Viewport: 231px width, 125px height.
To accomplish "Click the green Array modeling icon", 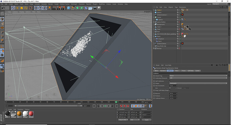I will click(82, 8).
